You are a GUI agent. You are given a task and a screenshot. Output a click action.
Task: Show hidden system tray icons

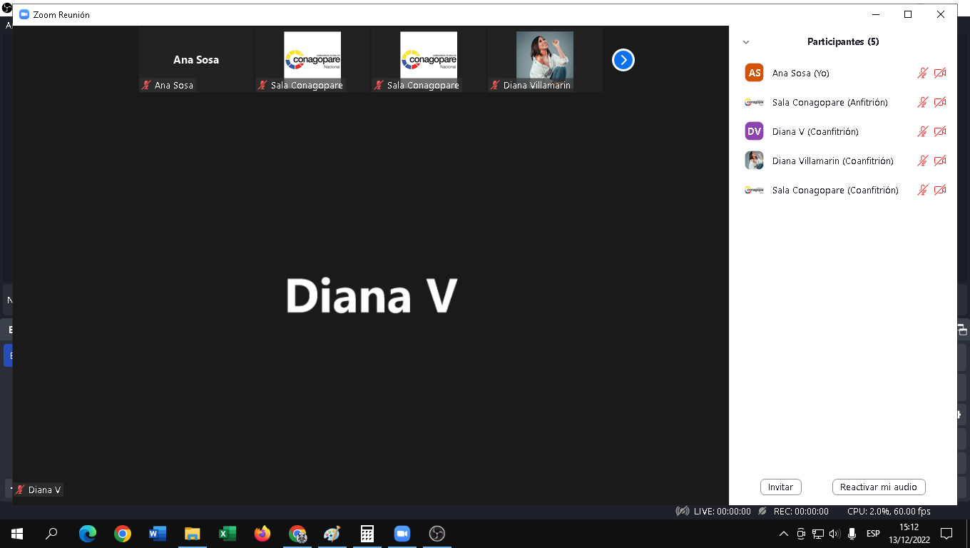[x=783, y=534]
